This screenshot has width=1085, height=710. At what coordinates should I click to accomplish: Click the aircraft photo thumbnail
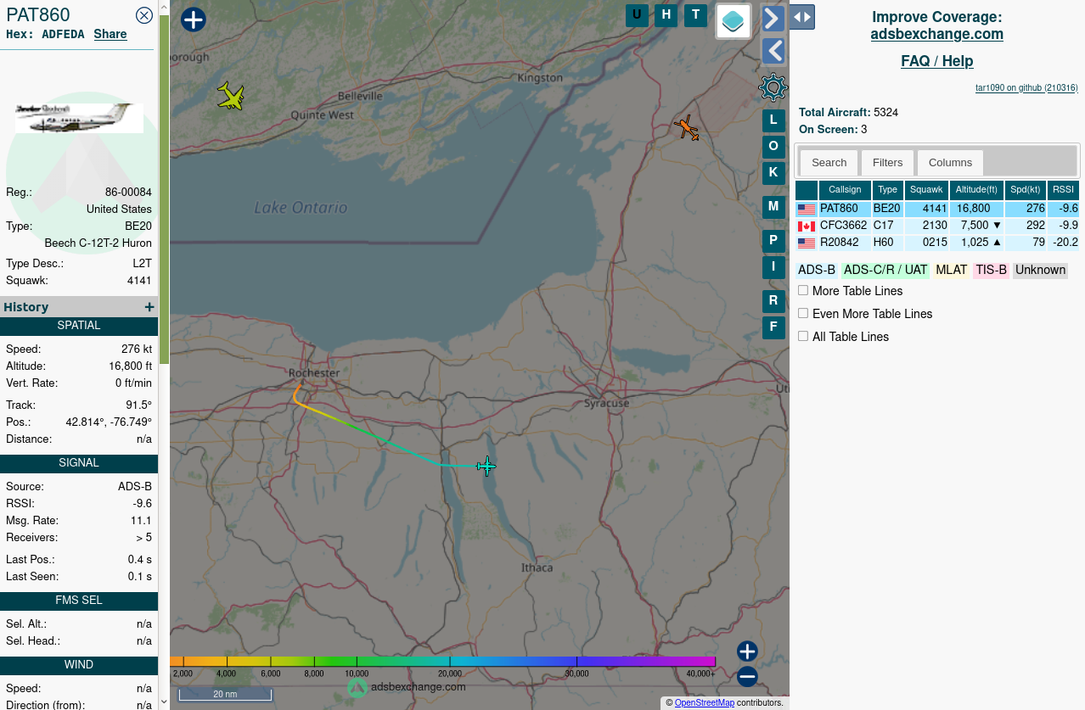79,118
